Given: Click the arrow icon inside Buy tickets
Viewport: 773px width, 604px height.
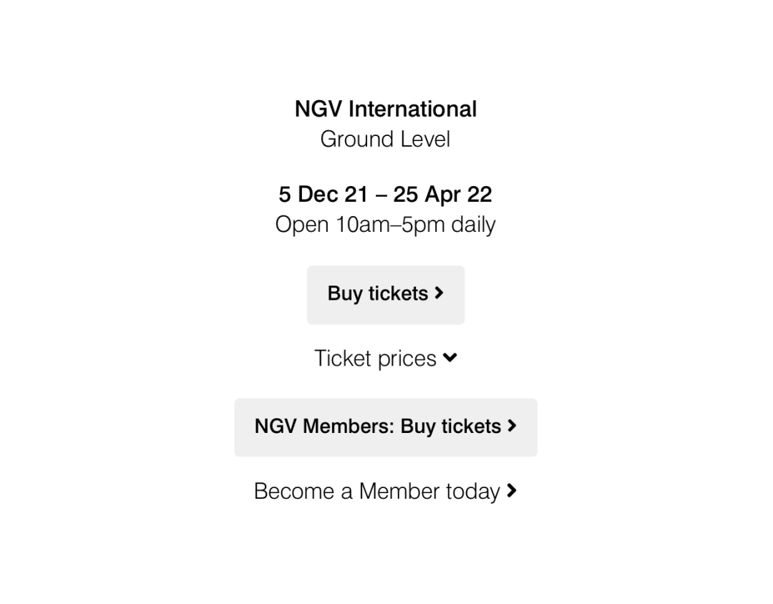Looking at the screenshot, I should (x=439, y=293).
